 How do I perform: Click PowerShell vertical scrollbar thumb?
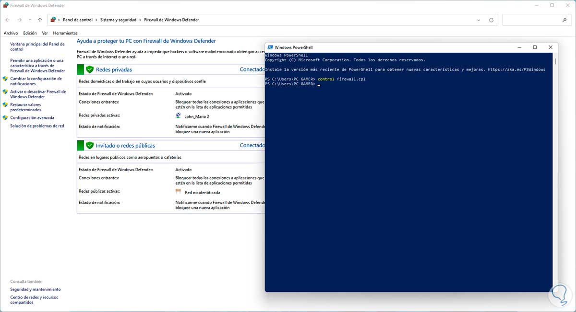tap(556, 61)
